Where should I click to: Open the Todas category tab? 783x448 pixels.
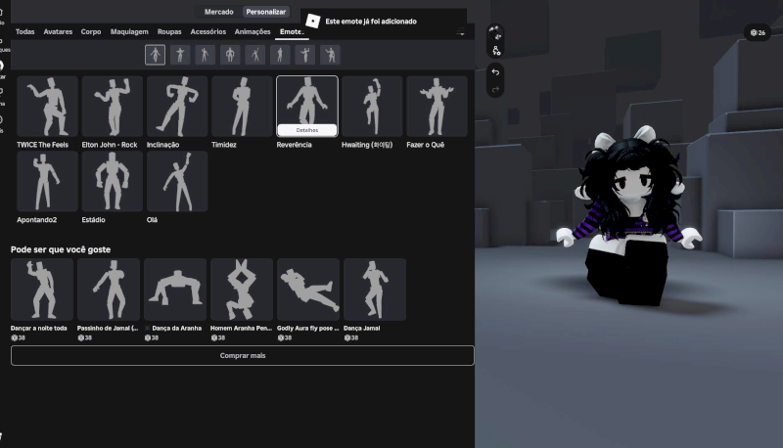pos(25,32)
